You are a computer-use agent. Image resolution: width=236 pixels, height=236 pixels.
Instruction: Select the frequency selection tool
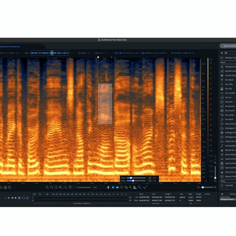[x=117, y=187]
